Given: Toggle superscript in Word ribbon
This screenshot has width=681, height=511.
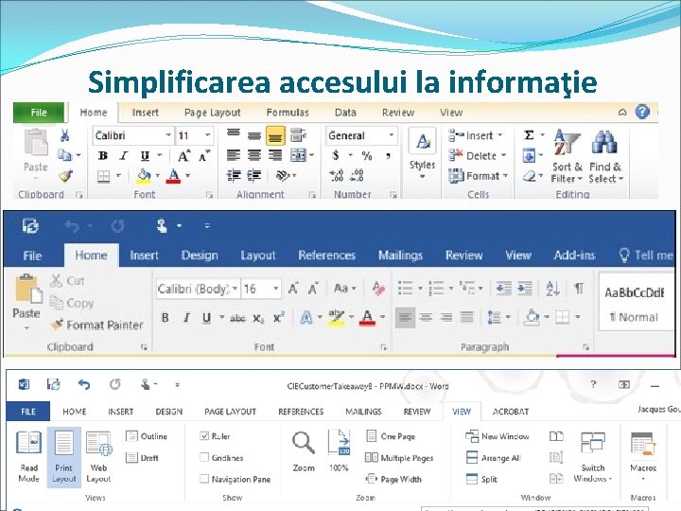Looking at the screenshot, I should click(279, 317).
